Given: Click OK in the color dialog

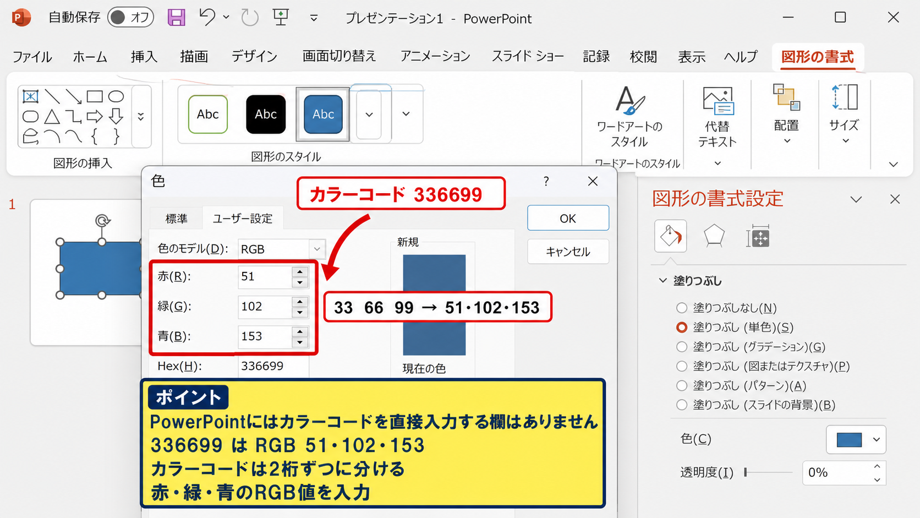Looking at the screenshot, I should point(568,218).
